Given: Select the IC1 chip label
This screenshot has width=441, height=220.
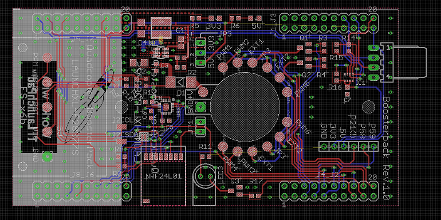Looking at the screenshot, I should [x=360, y=82].
